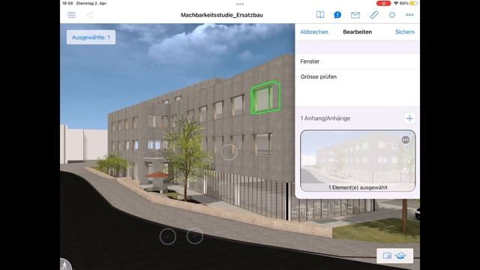Tap the battery indicator in status bar
480x270 pixels.
pyautogui.click(x=414, y=3)
